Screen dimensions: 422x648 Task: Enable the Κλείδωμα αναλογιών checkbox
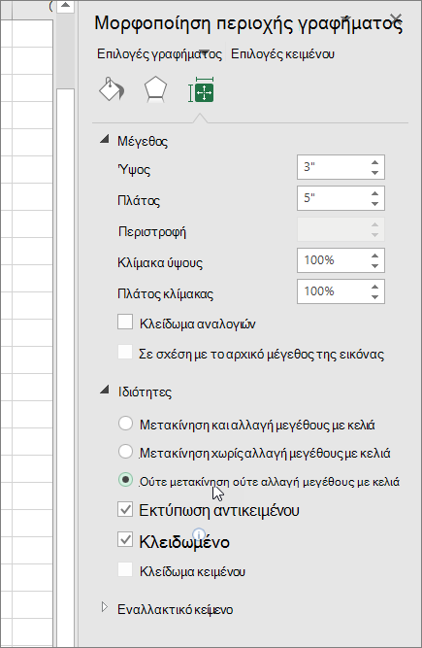pyautogui.click(x=125, y=322)
